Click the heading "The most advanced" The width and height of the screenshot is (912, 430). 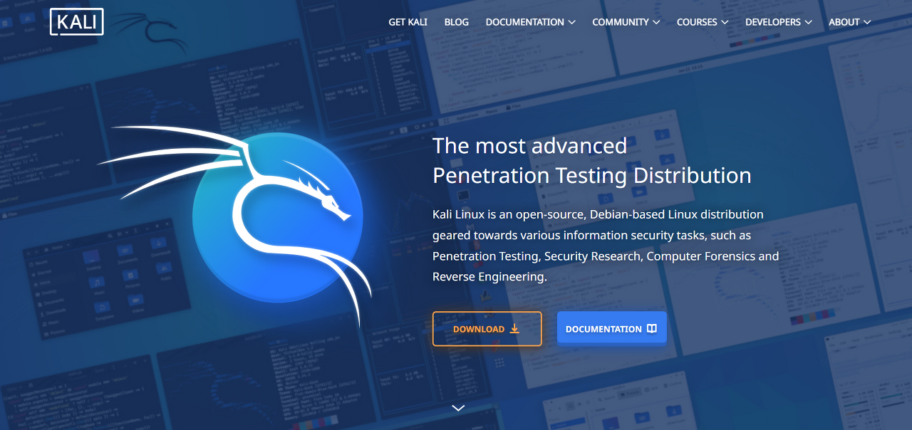[529, 145]
